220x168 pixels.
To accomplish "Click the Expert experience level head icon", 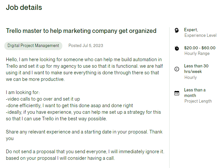I will 177,30.
